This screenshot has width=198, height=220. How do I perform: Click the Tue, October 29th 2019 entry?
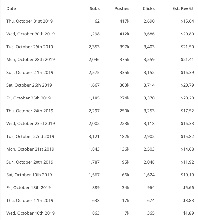coord(30,47)
